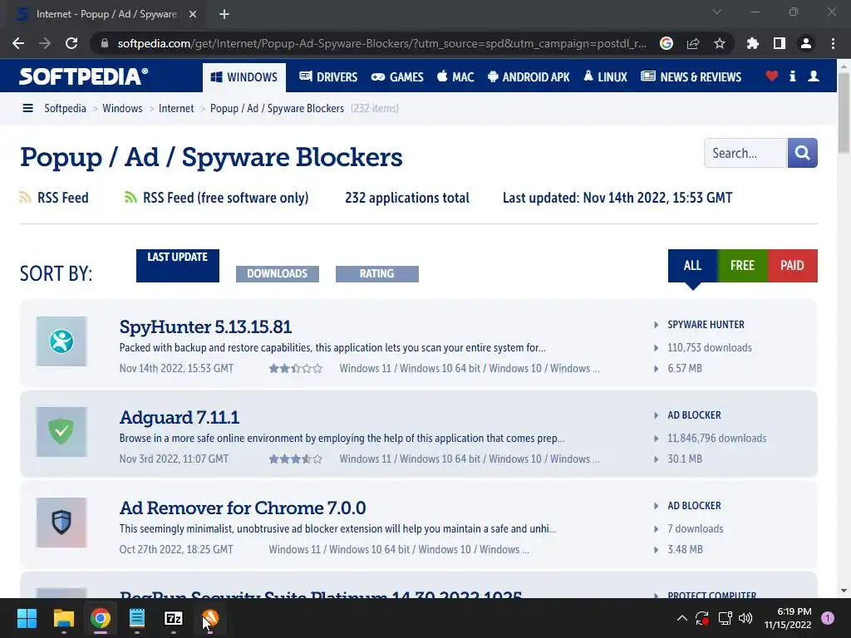Open News & Reviews section
The image size is (851, 638).
click(691, 77)
